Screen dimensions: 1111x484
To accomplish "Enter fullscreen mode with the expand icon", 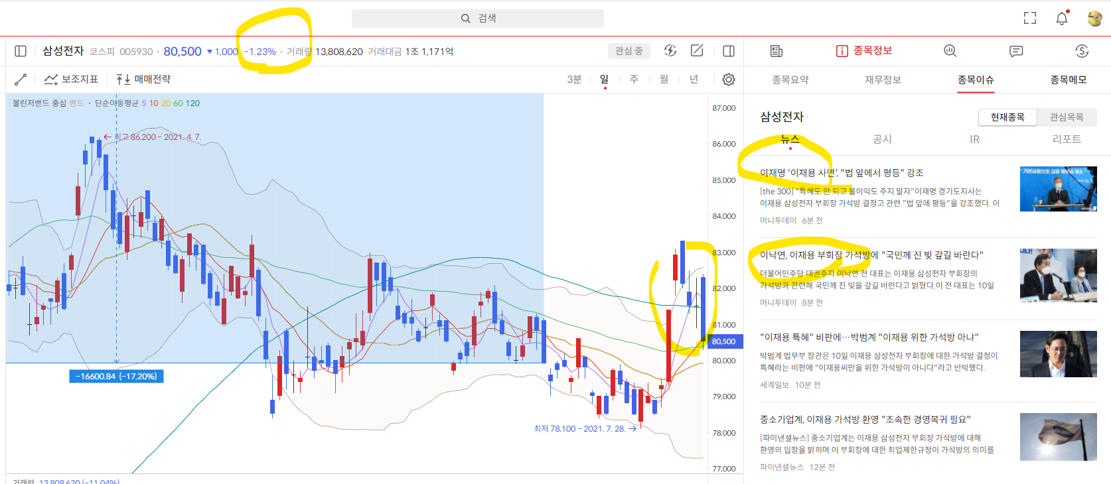I will (1030, 19).
